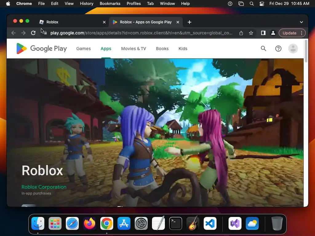Launch GarageBand from the dock
This screenshot has height=236, width=315.
(x=193, y=223)
